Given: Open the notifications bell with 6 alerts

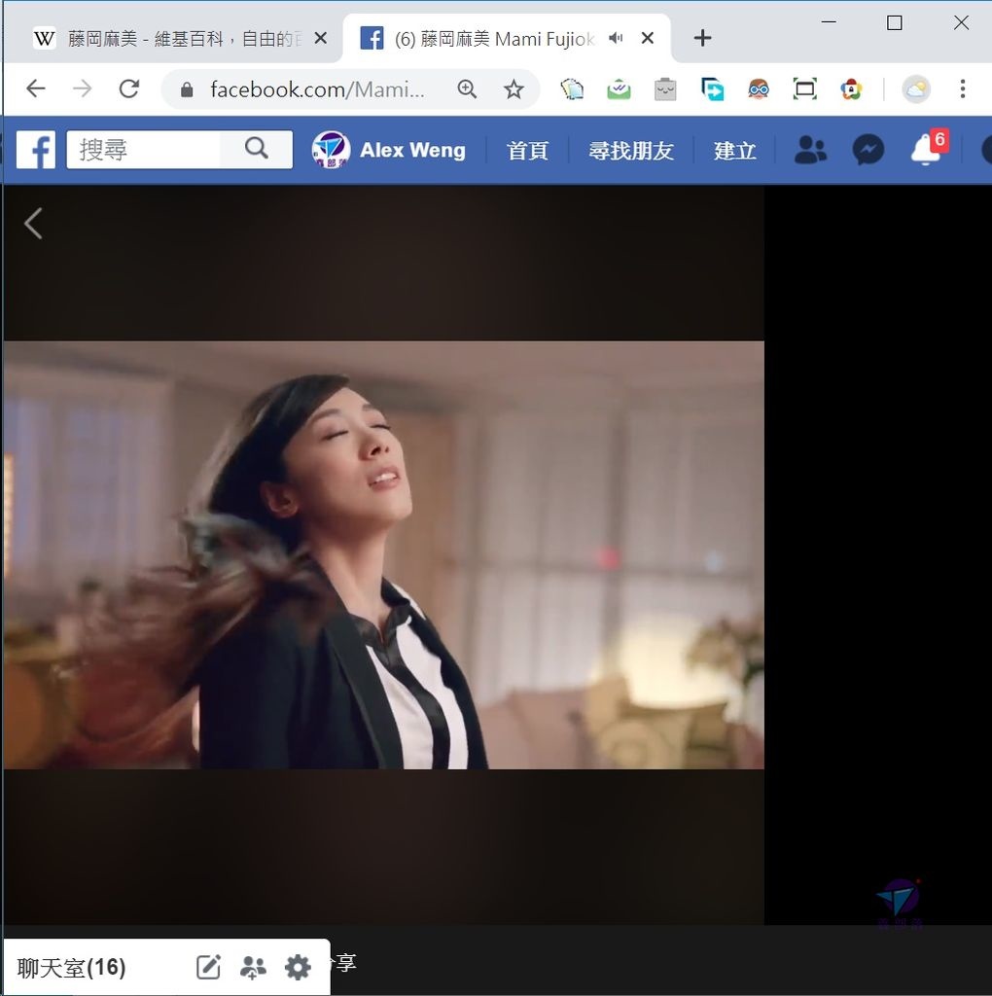Looking at the screenshot, I should point(925,149).
